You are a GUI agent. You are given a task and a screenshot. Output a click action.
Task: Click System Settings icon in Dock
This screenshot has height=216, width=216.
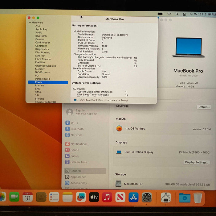[x=147, y=197]
